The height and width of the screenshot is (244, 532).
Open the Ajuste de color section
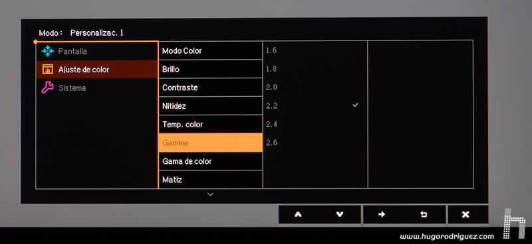[97, 70]
